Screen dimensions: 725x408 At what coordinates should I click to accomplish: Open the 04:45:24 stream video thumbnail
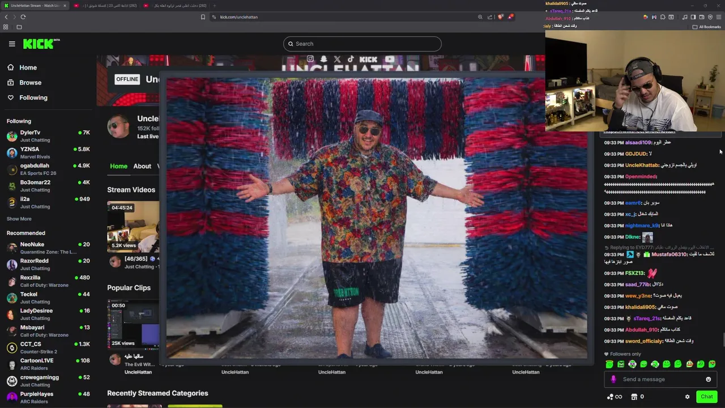click(x=133, y=227)
